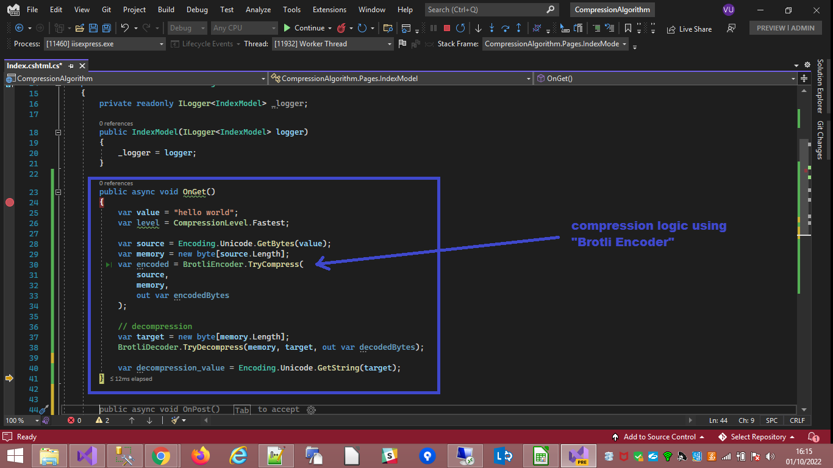Go to next issue down arrow
This screenshot has width=833, height=468.
point(149,420)
